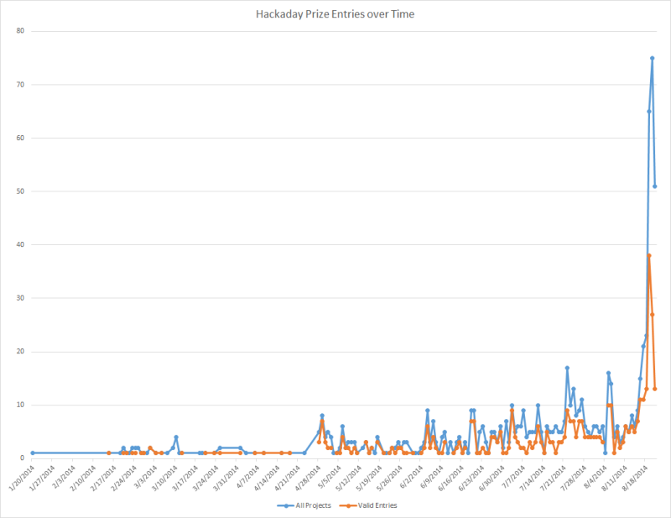Select the chart title Hackaday Prize Entries over Time
This screenshot has height=518, width=671.
[x=335, y=14]
